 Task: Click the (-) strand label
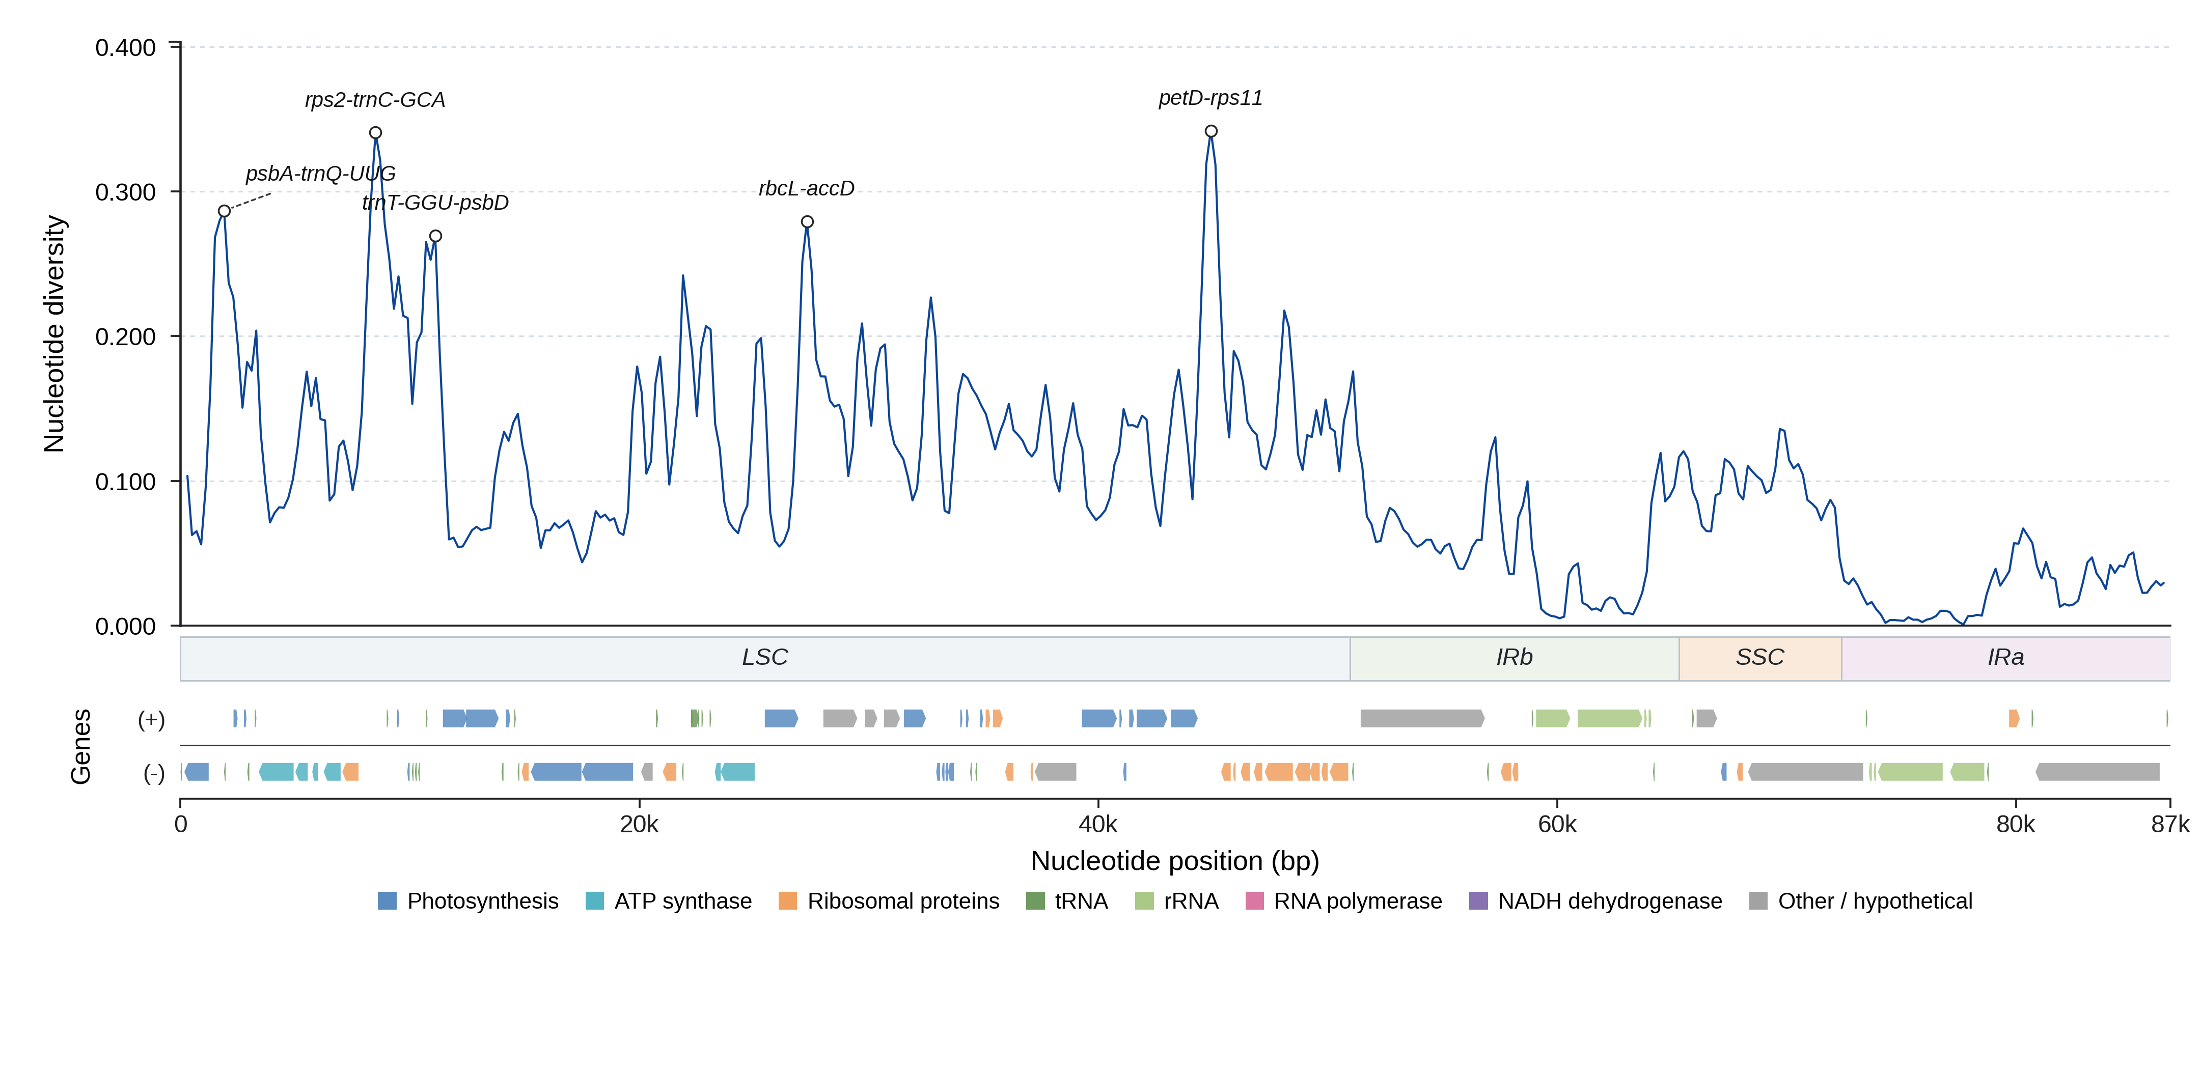(154, 773)
